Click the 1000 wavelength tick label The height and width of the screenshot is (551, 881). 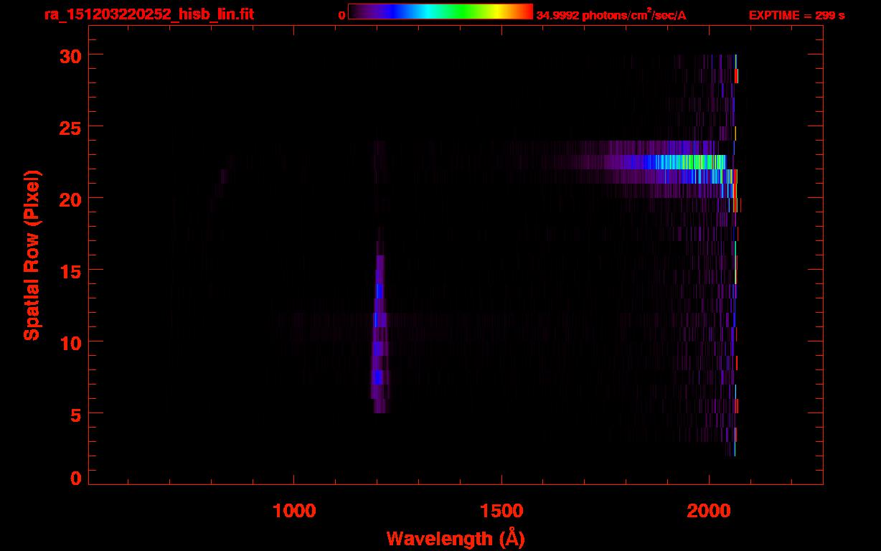click(294, 511)
